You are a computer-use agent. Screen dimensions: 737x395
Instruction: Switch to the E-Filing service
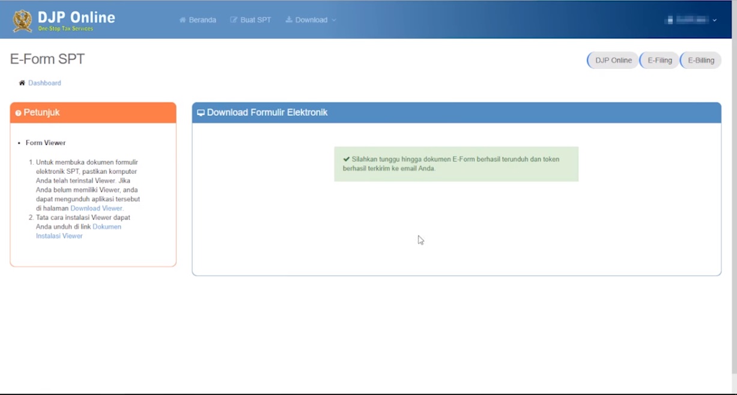point(658,60)
